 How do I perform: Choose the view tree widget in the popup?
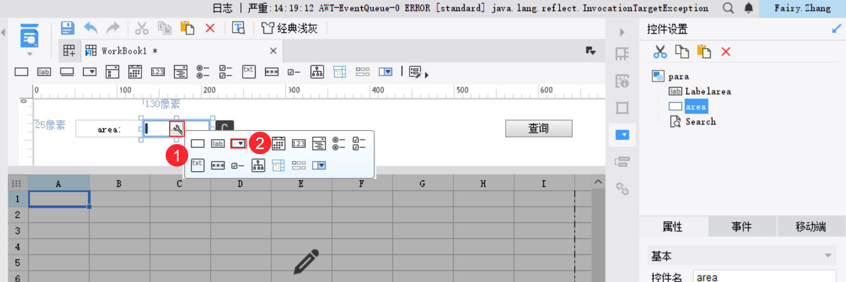coord(258,165)
